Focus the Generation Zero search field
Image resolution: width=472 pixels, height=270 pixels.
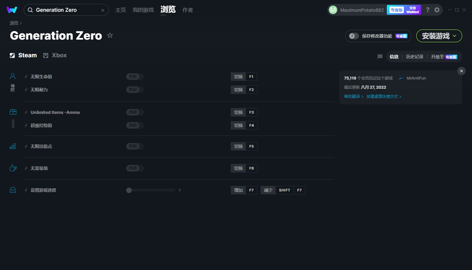66,10
